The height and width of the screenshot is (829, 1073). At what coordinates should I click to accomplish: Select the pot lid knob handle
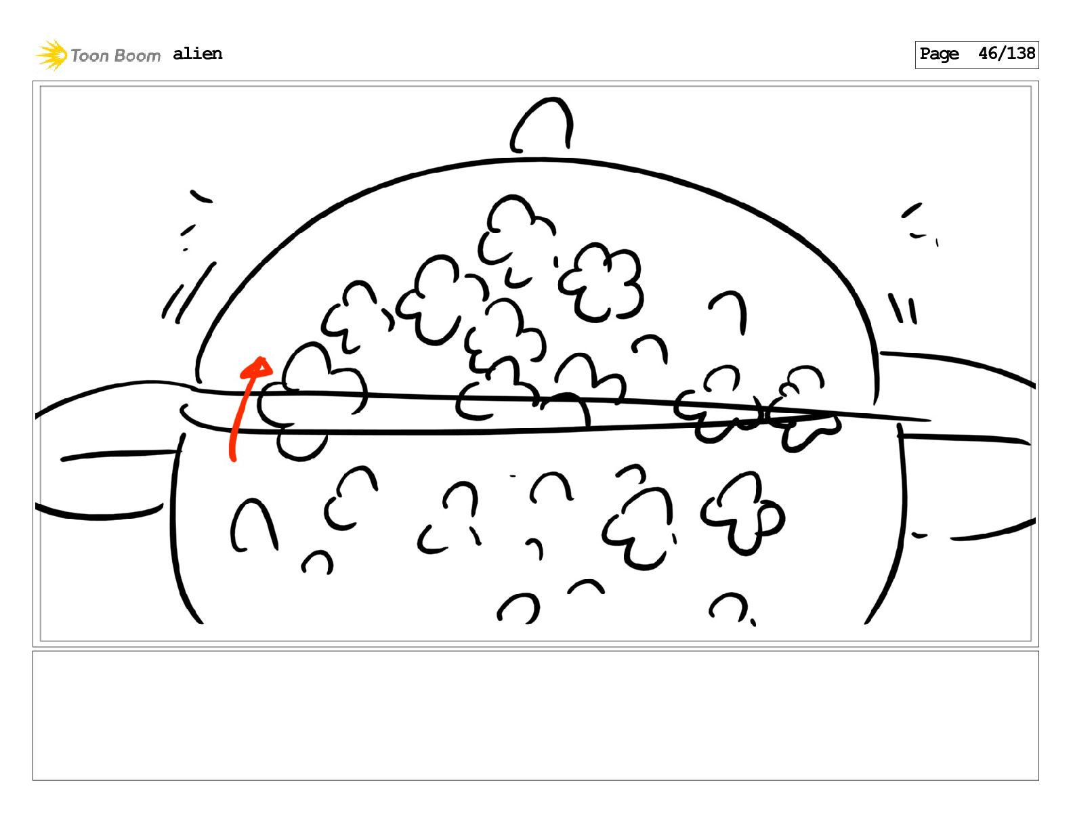(542, 125)
